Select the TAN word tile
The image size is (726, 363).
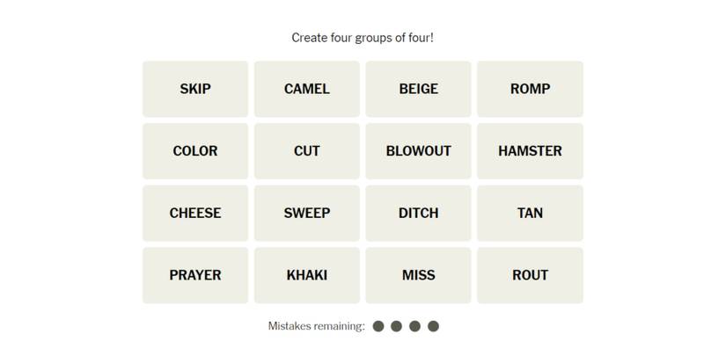530,213
